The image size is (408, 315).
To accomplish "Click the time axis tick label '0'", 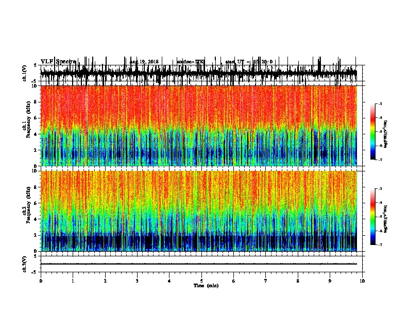I will [41, 281].
